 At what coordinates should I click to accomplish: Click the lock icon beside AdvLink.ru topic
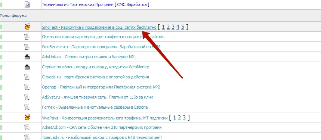click(27, 57)
